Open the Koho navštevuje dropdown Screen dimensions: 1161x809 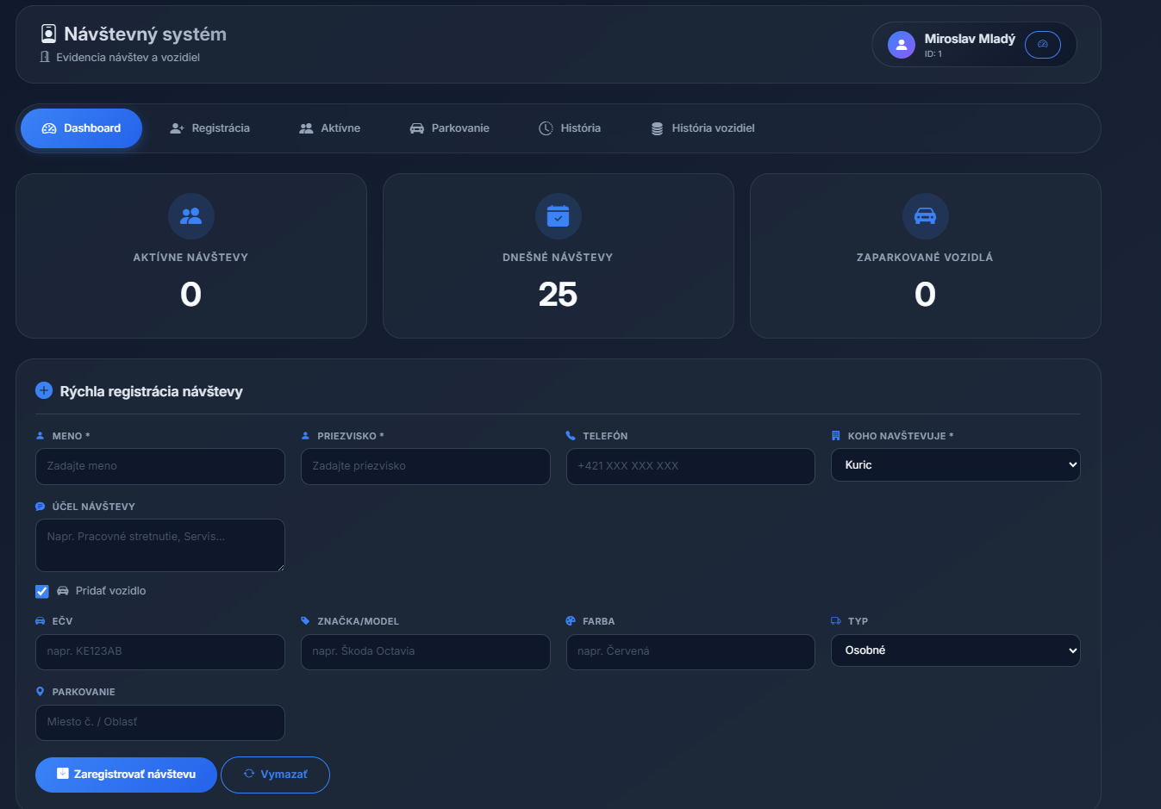pyautogui.click(x=955, y=465)
